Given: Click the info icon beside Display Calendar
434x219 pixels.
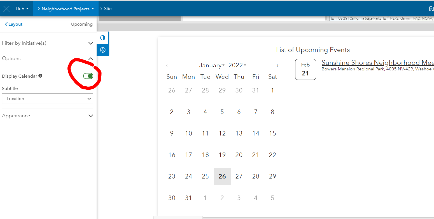Looking at the screenshot, I should 40,76.
